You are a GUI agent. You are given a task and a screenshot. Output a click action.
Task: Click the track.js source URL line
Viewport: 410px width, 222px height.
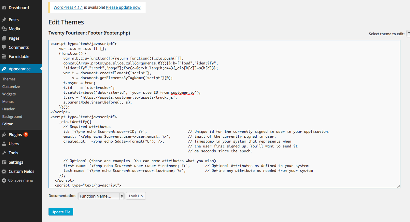[120, 97]
